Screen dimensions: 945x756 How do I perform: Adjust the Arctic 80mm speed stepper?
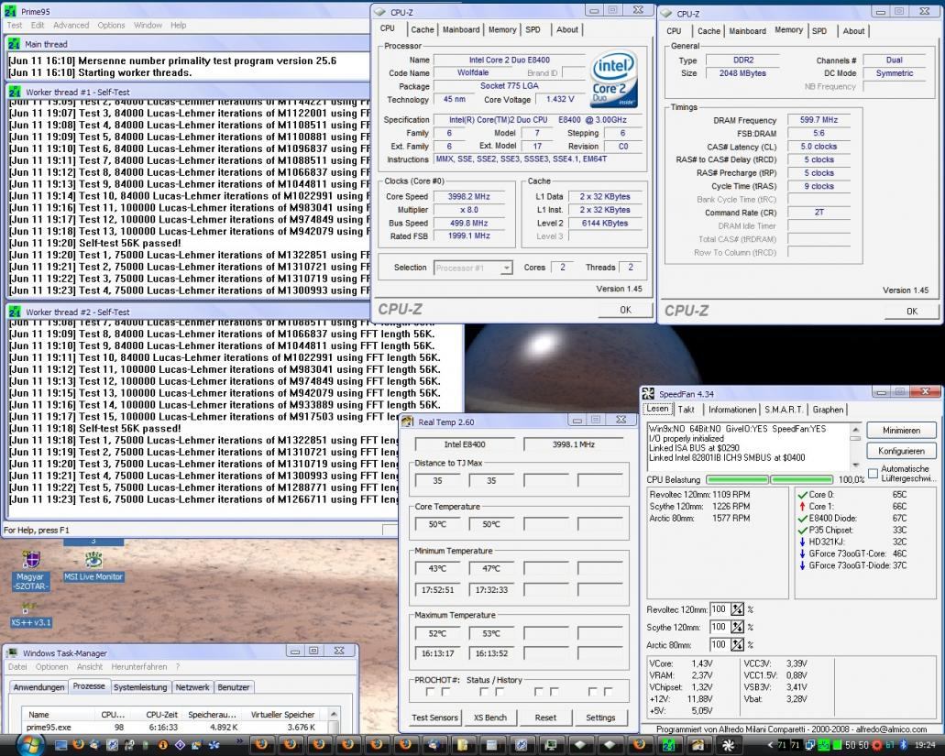pyautogui.click(x=737, y=645)
